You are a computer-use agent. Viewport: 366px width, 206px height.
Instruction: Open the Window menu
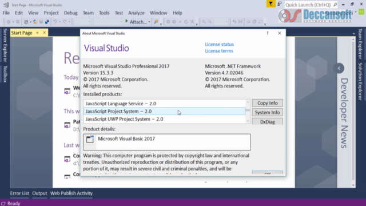pyautogui.click(x=158, y=13)
